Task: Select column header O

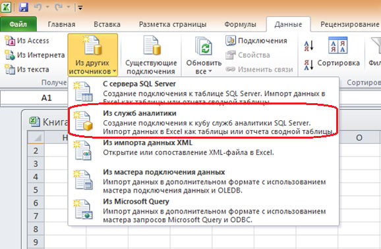Action: click(359, 137)
